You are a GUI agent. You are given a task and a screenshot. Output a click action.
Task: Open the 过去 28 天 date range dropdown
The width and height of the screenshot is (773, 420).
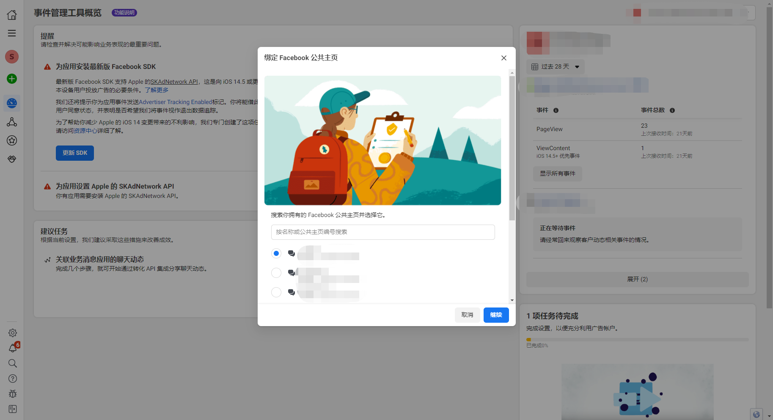pyautogui.click(x=555, y=66)
